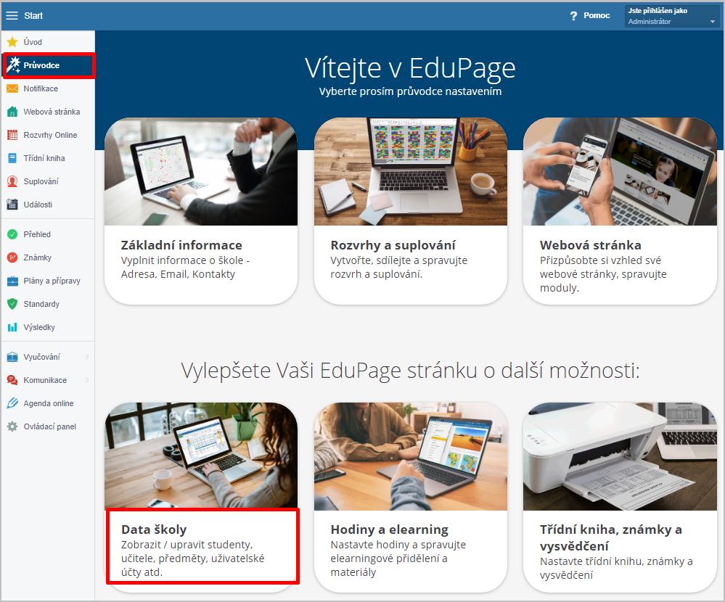Click the Známky red badge icon
This screenshot has height=602, width=725.
pyautogui.click(x=12, y=257)
